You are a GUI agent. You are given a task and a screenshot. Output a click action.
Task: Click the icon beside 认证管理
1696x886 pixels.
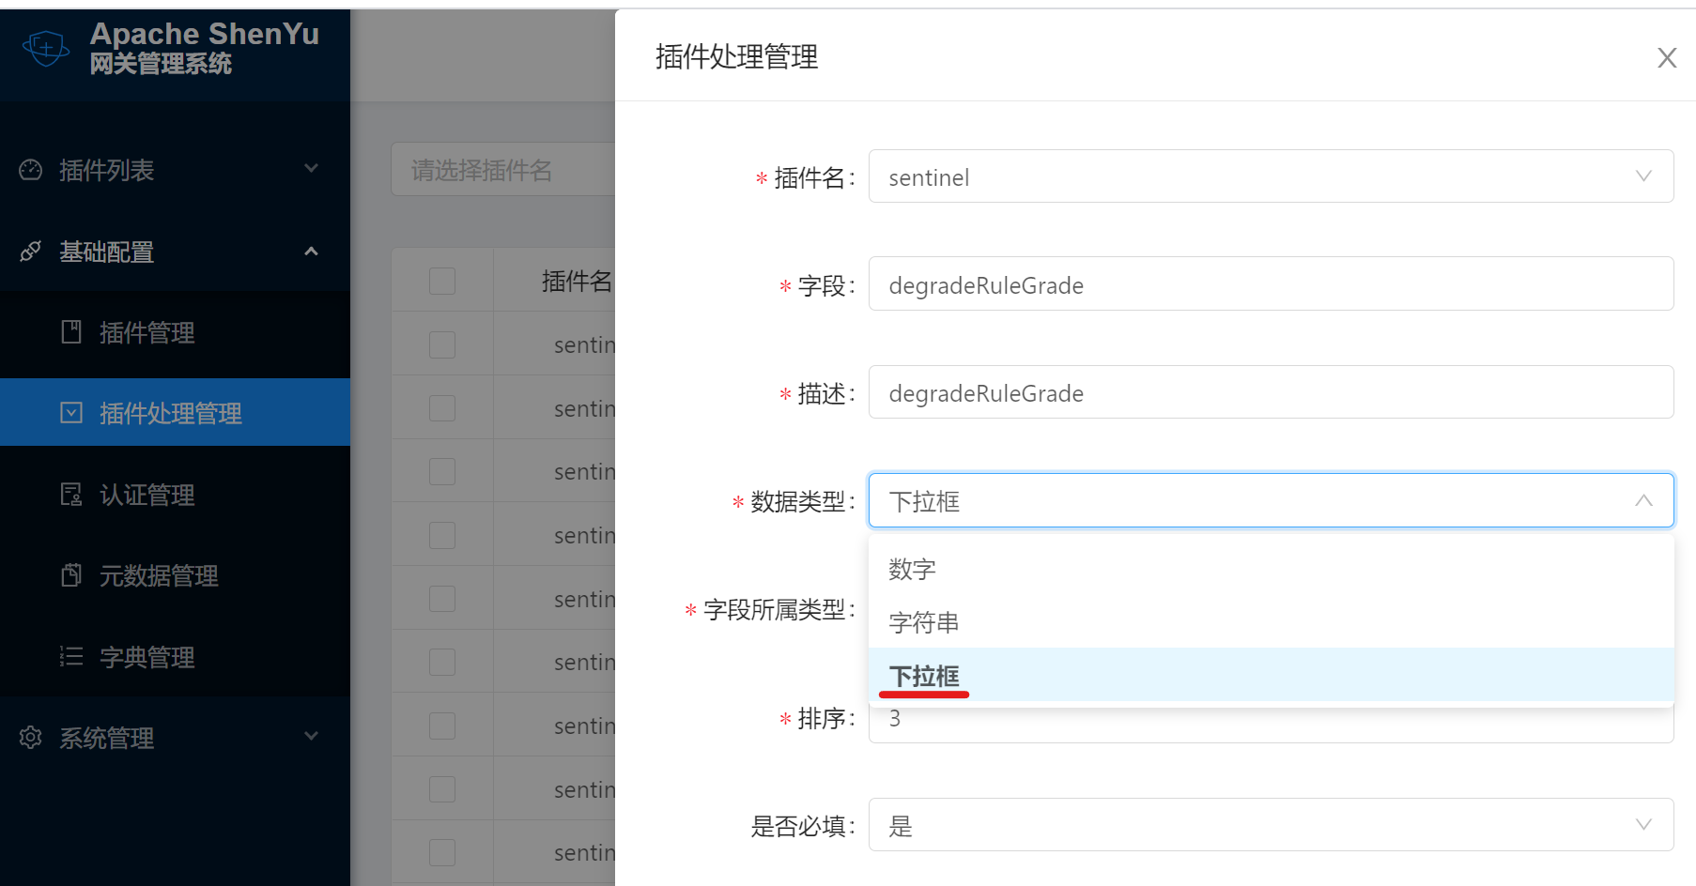coord(71,495)
